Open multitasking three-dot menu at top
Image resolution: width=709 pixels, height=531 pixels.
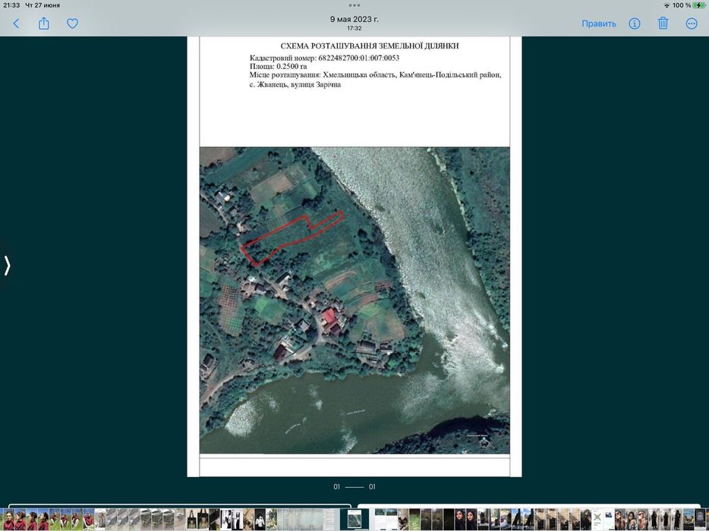[x=354, y=5]
